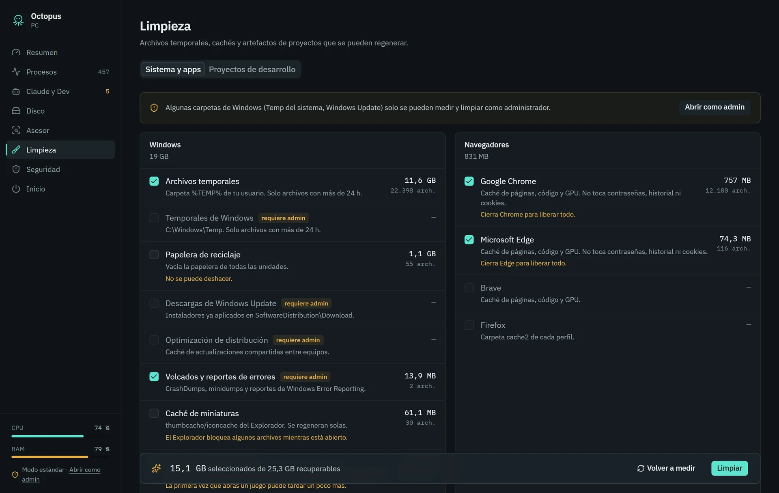Viewport: 779px width, 493px height.
Task: Check Papelera de reciclaje checkbox
Action: pyautogui.click(x=154, y=255)
